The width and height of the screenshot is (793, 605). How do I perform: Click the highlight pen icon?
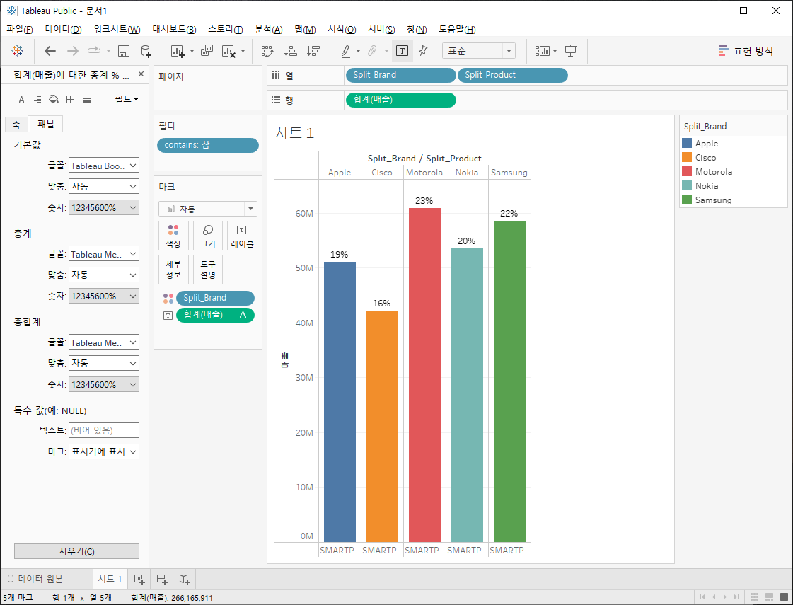[x=346, y=50]
